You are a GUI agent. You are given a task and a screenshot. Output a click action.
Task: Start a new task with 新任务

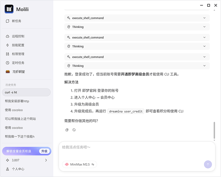click(16, 21)
